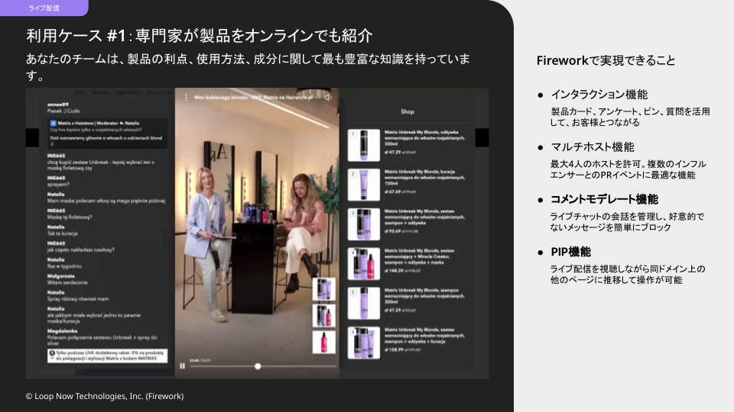Click the 'sprayem?' chat message

point(58,185)
